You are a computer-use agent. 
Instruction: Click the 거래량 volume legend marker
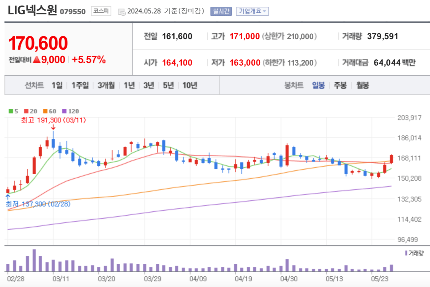point(406,253)
